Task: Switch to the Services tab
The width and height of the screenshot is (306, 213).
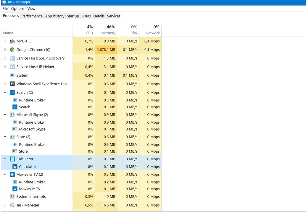Action: click(x=114, y=16)
